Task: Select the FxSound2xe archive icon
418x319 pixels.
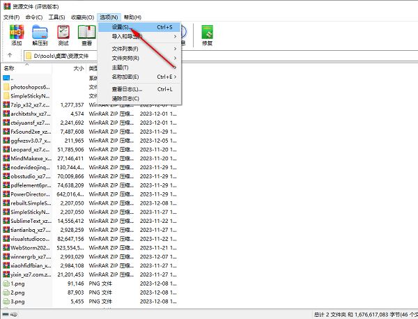Action: coord(6,132)
